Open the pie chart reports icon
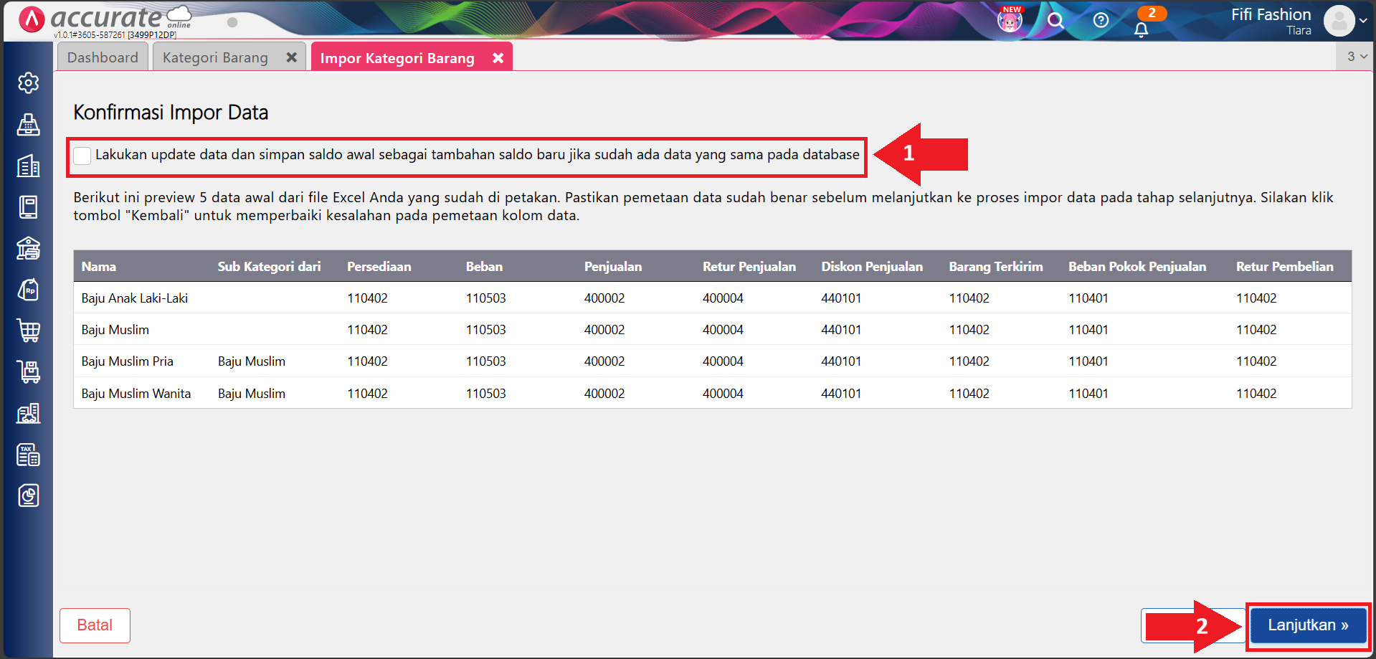The height and width of the screenshot is (659, 1376). 28,495
